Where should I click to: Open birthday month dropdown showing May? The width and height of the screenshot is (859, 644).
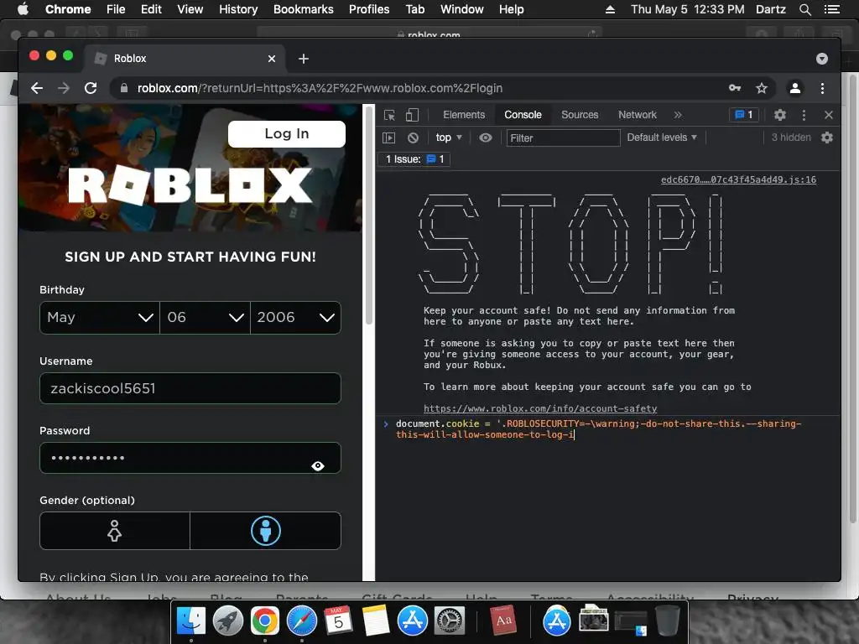(x=100, y=318)
